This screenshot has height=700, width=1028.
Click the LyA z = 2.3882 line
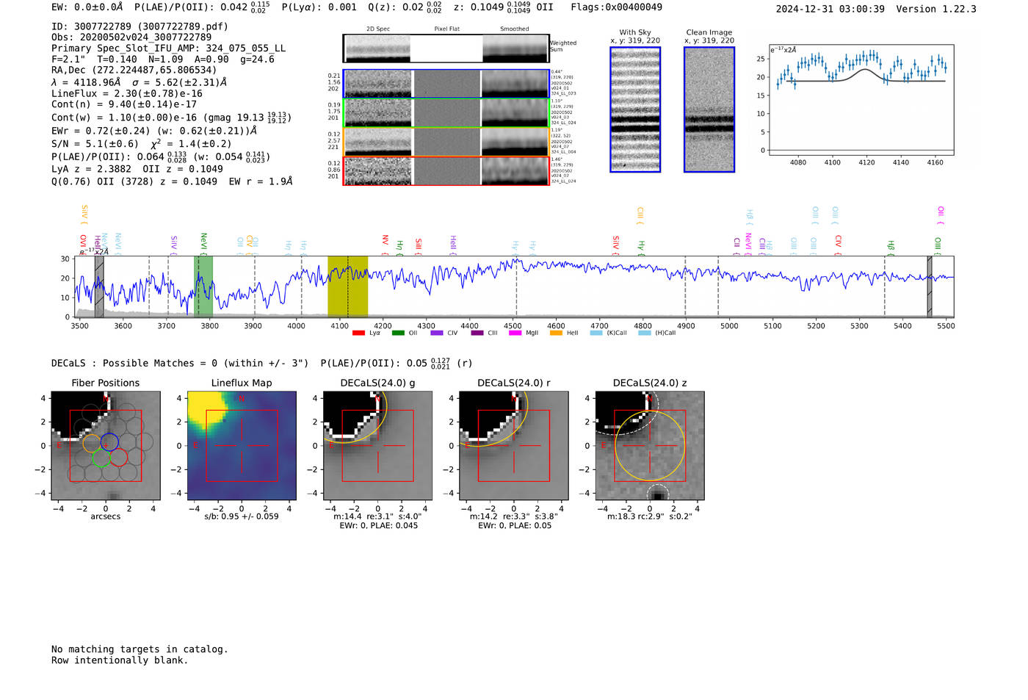pyautogui.click(x=137, y=169)
